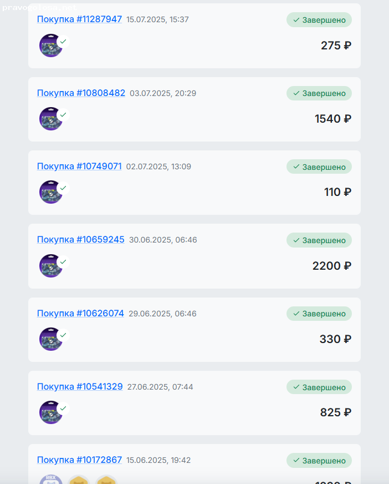This screenshot has height=484, width=389.
Task: Click the "Завершено" badge on purchase #11287947
Action: [x=319, y=20]
